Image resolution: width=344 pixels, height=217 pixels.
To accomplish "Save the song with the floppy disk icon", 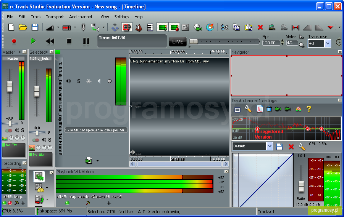I will (35, 27).
